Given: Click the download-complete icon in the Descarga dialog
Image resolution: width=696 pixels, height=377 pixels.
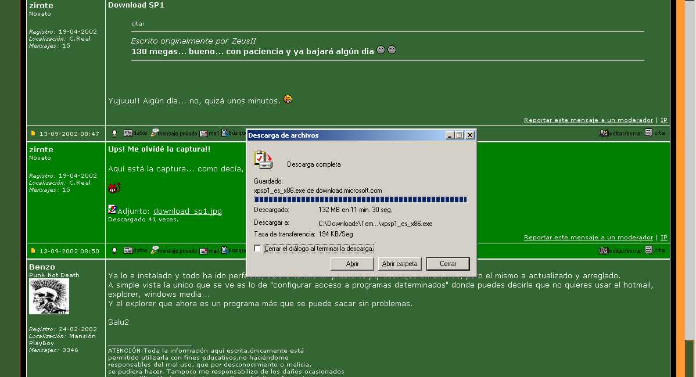Looking at the screenshot, I should (x=263, y=160).
